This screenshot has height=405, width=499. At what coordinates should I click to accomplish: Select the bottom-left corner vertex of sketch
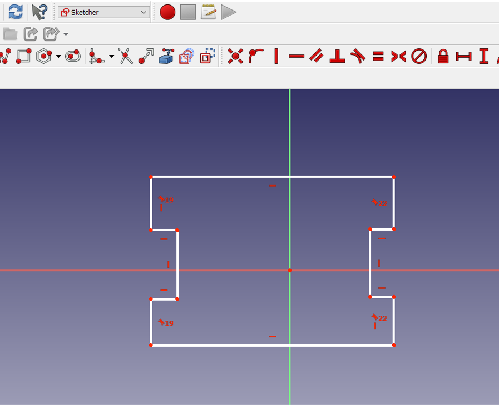pos(151,345)
